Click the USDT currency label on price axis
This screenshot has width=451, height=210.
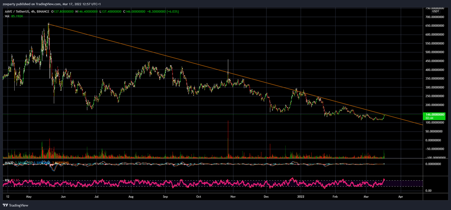[436, 12]
